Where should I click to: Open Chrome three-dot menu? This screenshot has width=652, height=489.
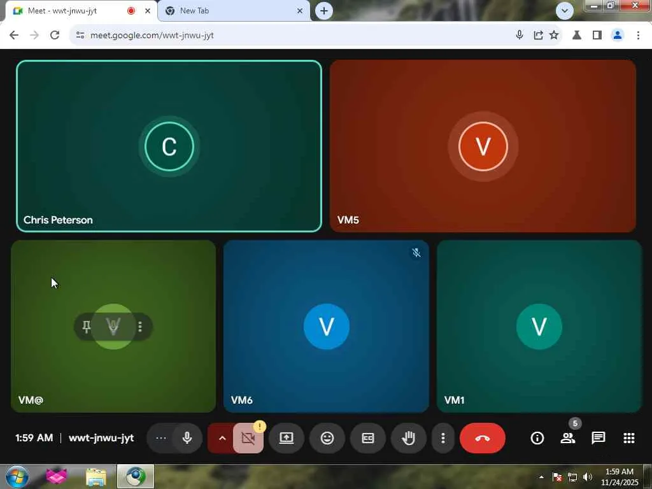click(x=638, y=35)
